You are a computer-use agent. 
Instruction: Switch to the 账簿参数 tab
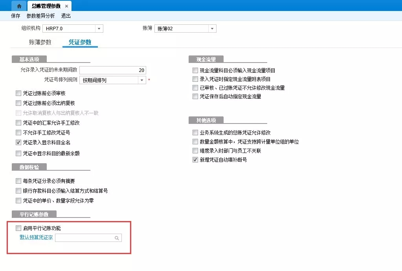pos(40,42)
